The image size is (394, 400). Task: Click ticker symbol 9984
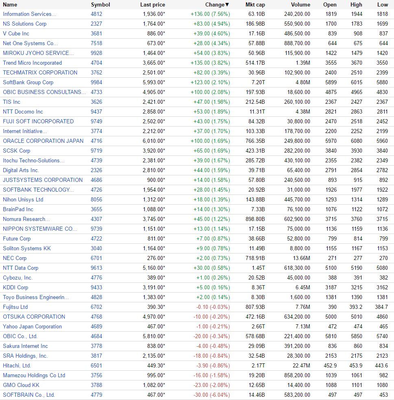(96, 82)
